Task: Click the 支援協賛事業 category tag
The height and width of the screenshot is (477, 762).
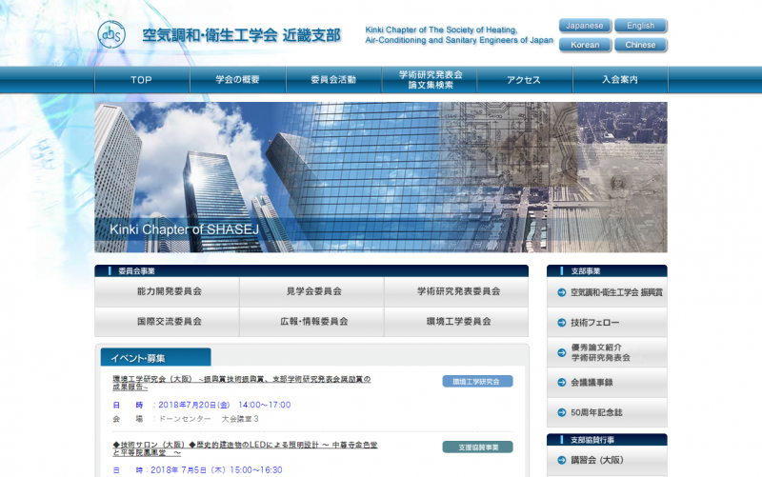Action: point(477,447)
